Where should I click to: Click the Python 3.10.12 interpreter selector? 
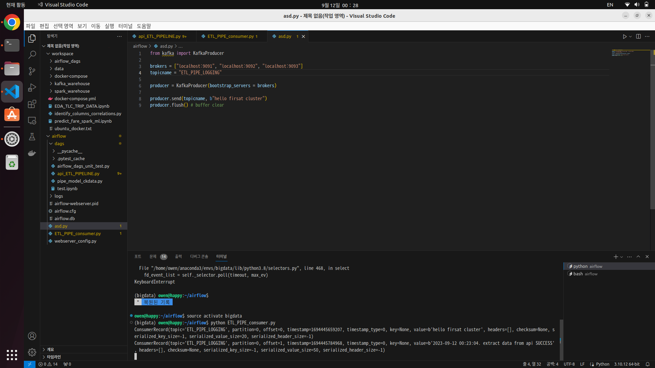click(627, 364)
